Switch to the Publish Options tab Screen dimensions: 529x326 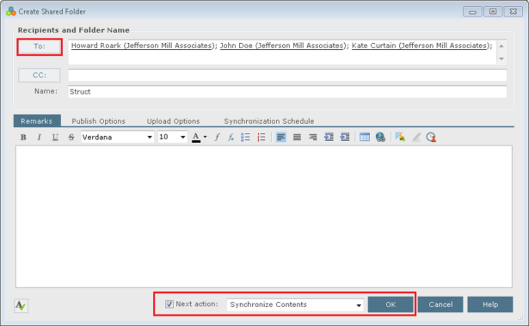(98, 121)
